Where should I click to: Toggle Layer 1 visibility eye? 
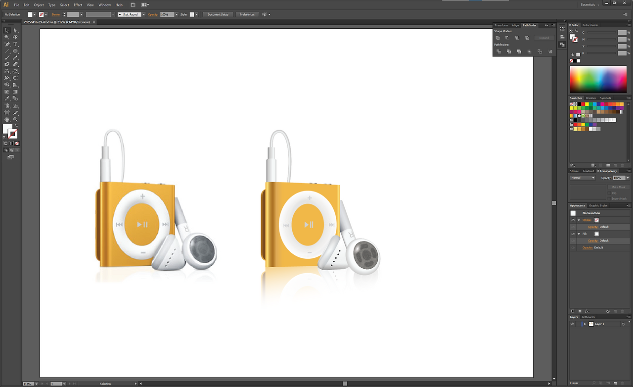click(572, 324)
